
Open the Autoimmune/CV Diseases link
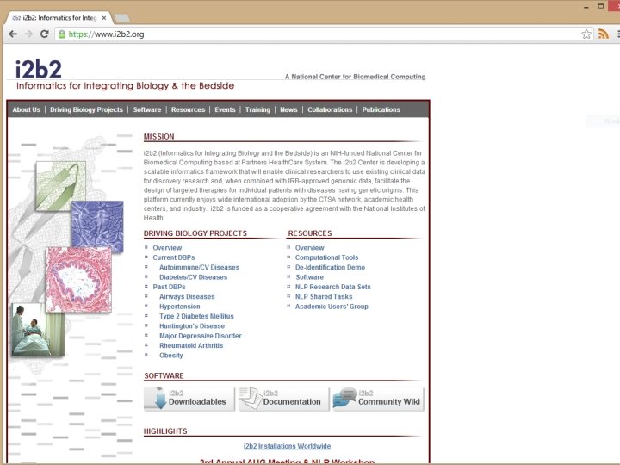point(199,267)
